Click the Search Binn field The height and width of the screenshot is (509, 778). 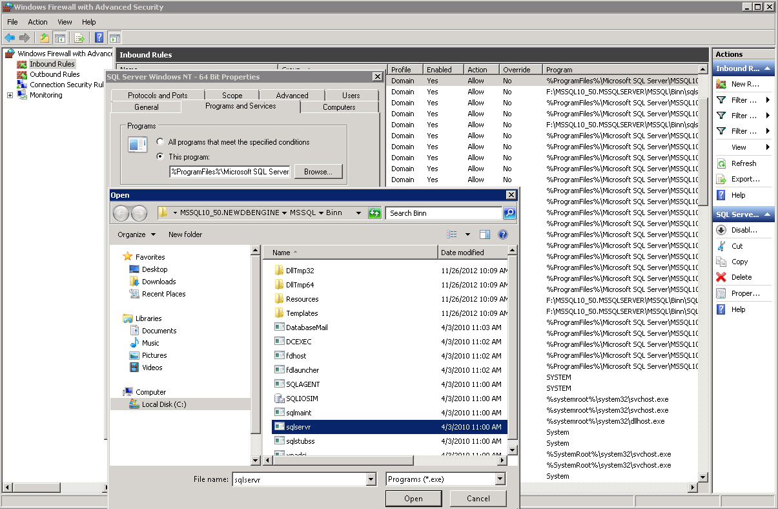[x=444, y=213]
